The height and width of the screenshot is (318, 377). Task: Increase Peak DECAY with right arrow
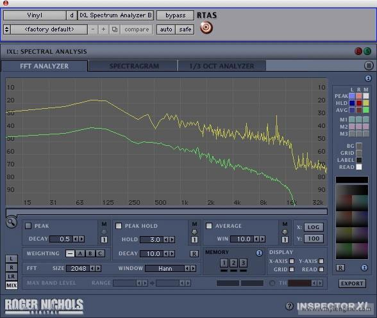pyautogui.click(x=82, y=239)
